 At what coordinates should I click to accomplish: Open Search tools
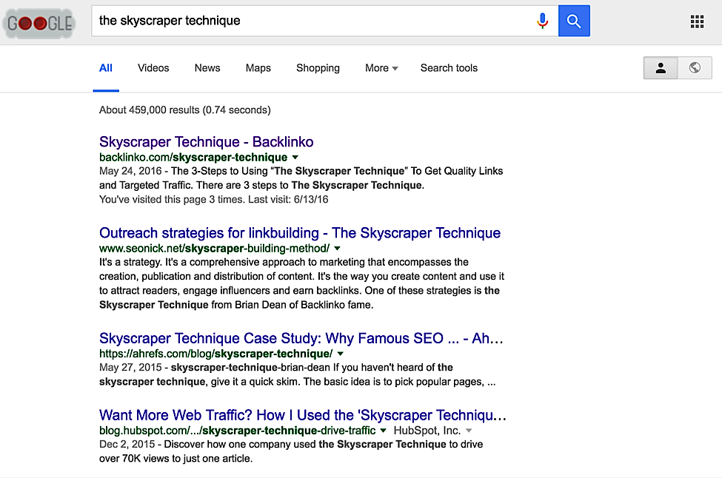449,68
